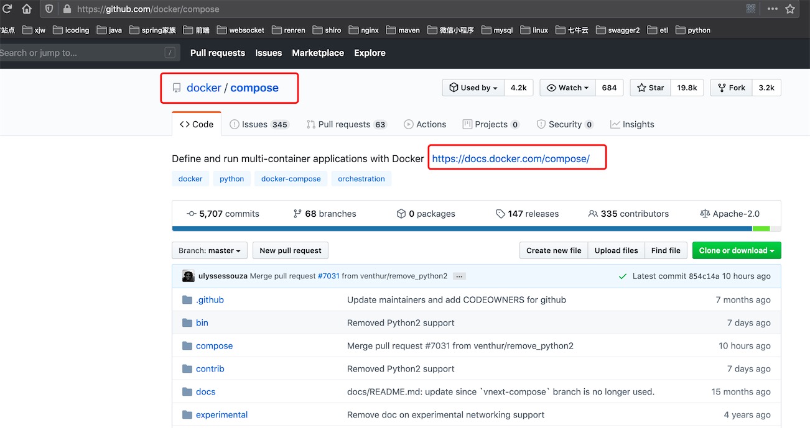Open the tracking protection shield icon
The height and width of the screenshot is (428, 810).
pos(49,9)
